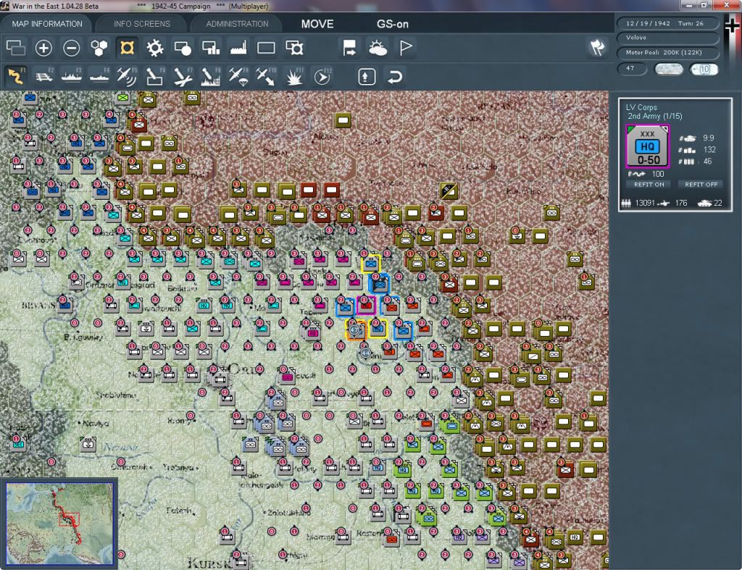This screenshot has height=570, width=742.
Task: Click the '47' value box
Action: [x=632, y=69]
